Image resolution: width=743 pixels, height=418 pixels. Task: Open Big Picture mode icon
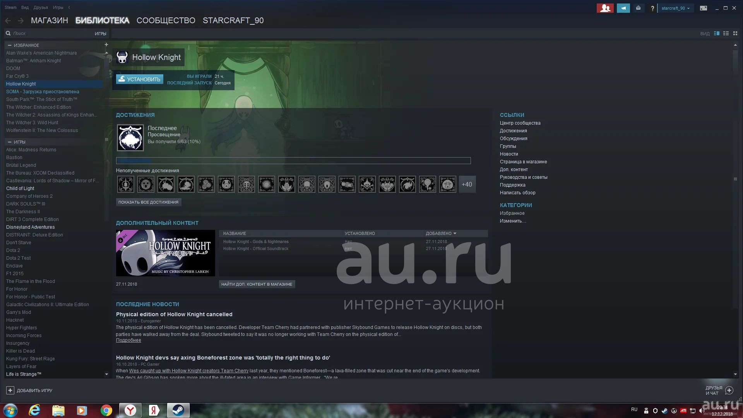[x=704, y=8]
